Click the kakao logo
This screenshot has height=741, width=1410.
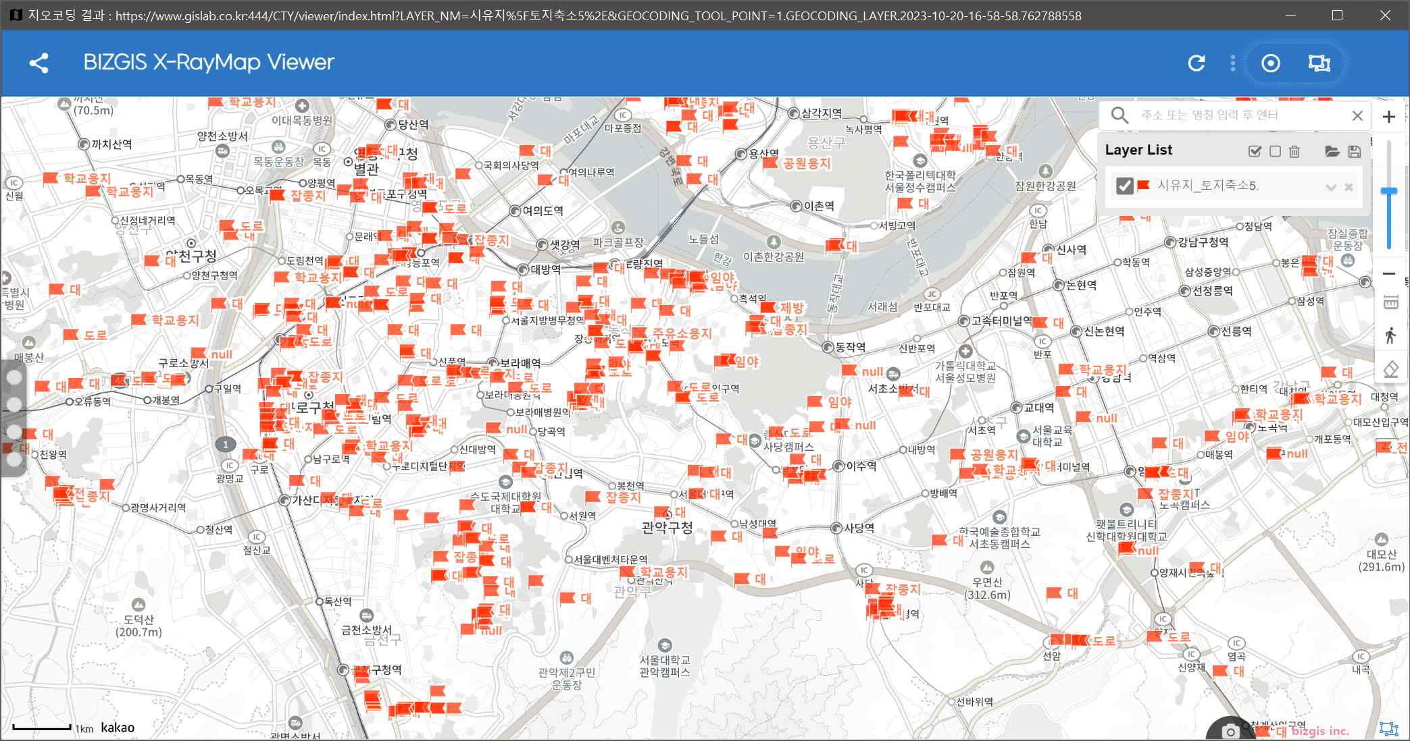coord(118,728)
